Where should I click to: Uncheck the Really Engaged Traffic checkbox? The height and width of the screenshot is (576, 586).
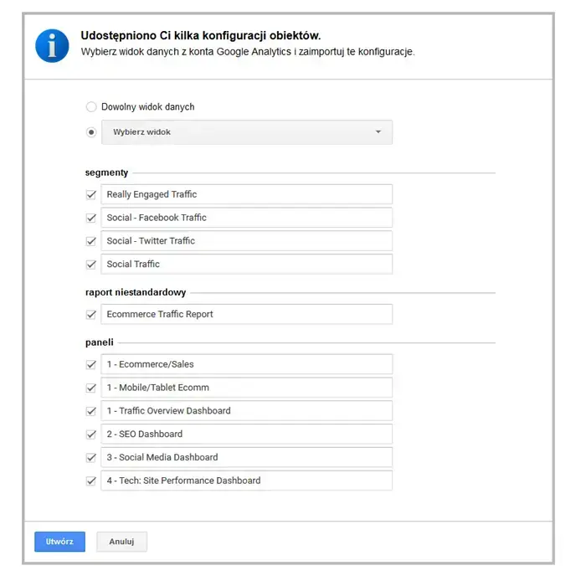pyautogui.click(x=91, y=194)
